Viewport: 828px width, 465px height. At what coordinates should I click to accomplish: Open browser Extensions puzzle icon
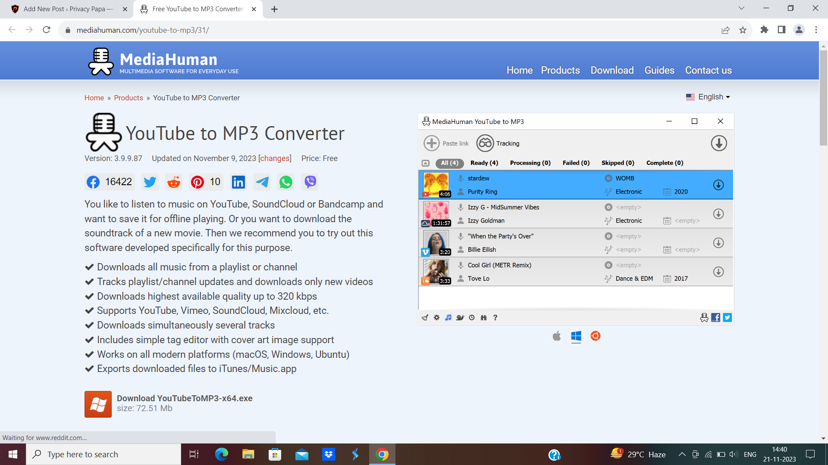point(764,30)
